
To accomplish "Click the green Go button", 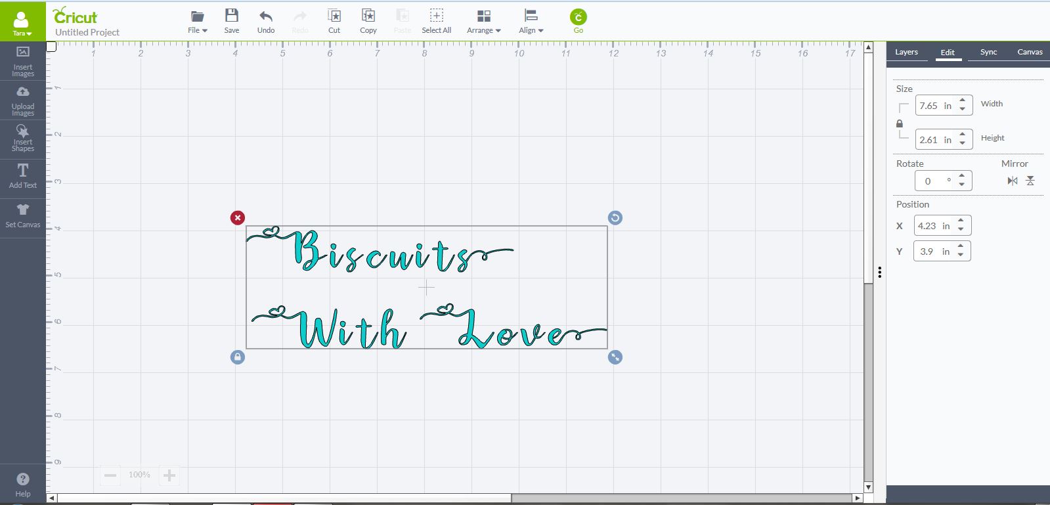I will [x=579, y=21].
